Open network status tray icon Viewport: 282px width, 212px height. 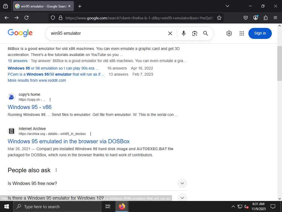(x=240, y=206)
